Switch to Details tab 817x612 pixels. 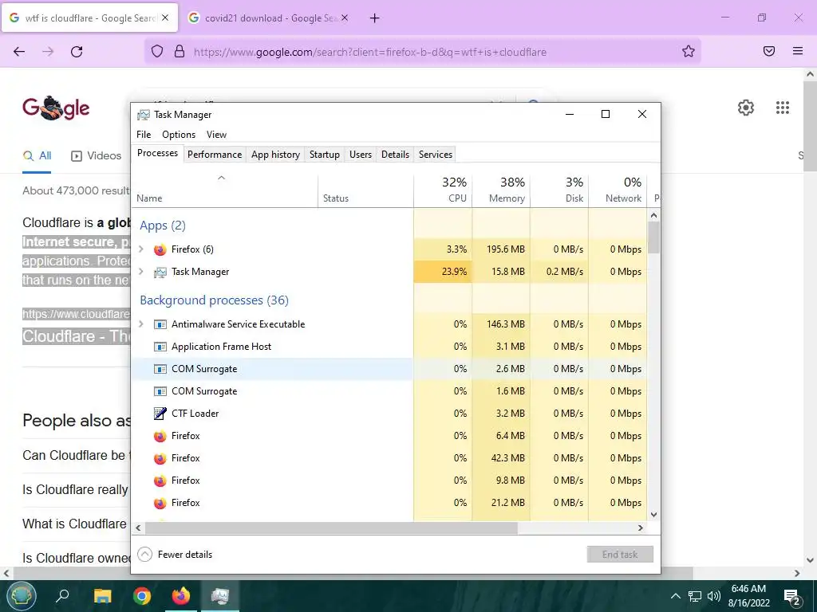(x=395, y=155)
